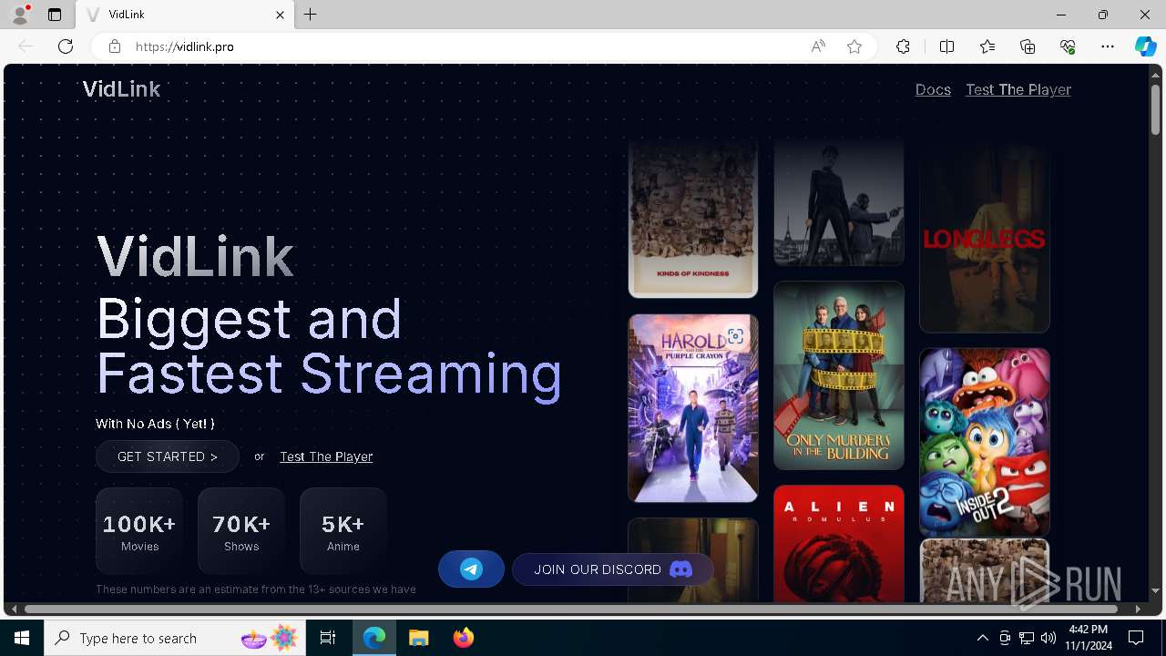Select the 100K+ Movies stat card
The height and width of the screenshot is (656, 1166).
pos(139,531)
